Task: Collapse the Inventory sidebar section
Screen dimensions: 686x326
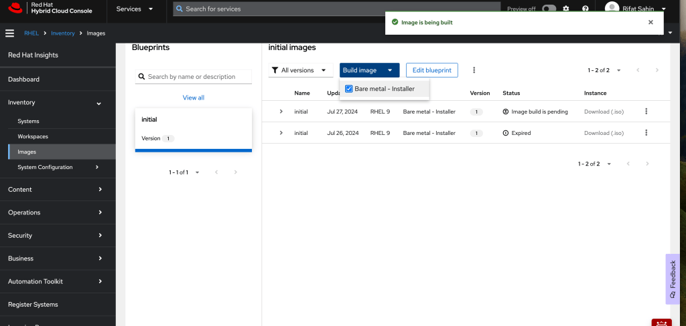Action: click(x=58, y=103)
